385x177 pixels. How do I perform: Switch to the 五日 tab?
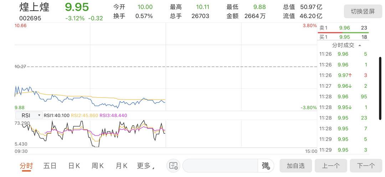(x=50, y=166)
